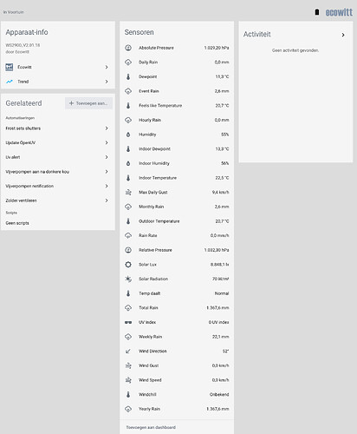Click the Outdoor Temperature thermometer icon
Image resolution: width=357 pixels, height=434 pixels.
pyautogui.click(x=128, y=221)
